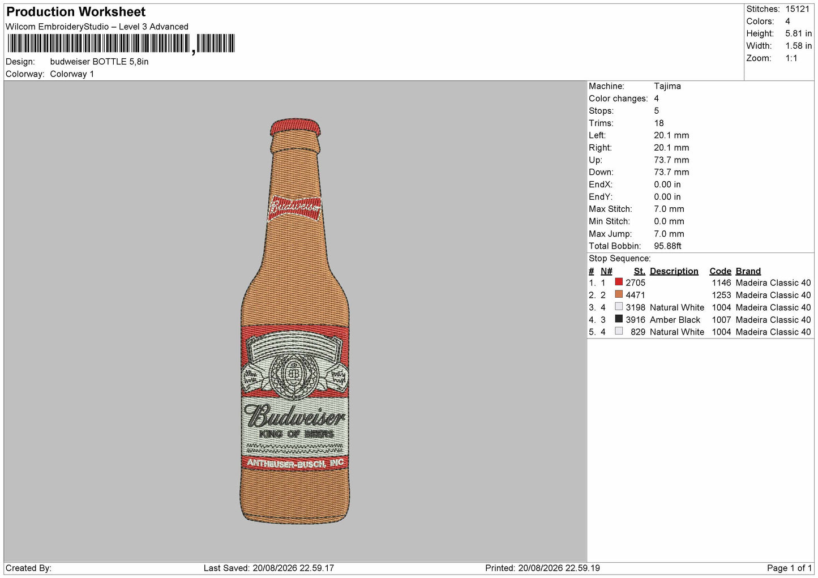Screen dimensions: 818x578
Task: Click the 'Page 1 of 1' indicator
Action: pos(789,568)
